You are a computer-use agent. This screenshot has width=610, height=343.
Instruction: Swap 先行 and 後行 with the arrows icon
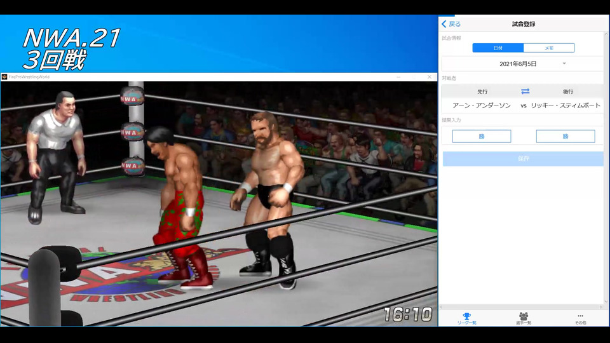pos(525,91)
